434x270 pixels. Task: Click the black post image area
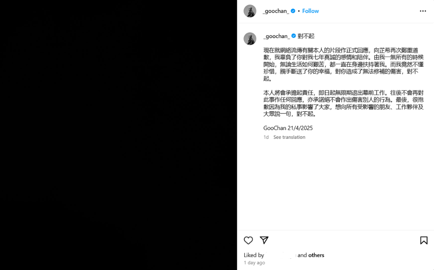tap(118, 135)
